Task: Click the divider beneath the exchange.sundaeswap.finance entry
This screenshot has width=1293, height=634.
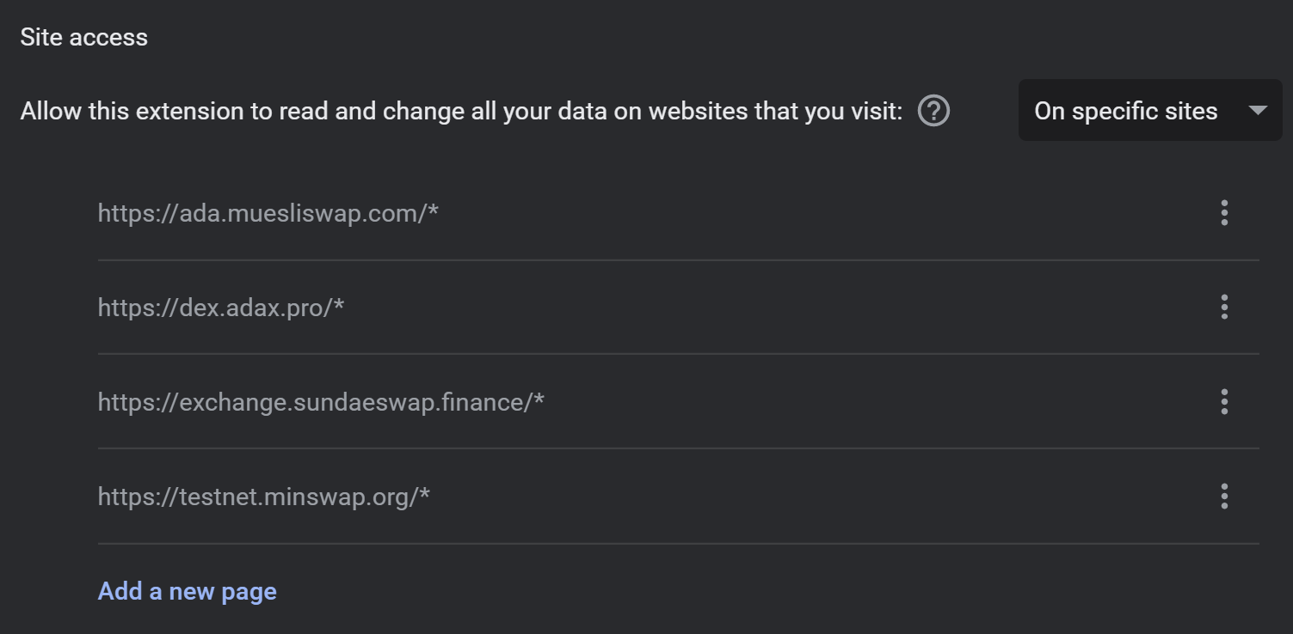Action: point(678,448)
